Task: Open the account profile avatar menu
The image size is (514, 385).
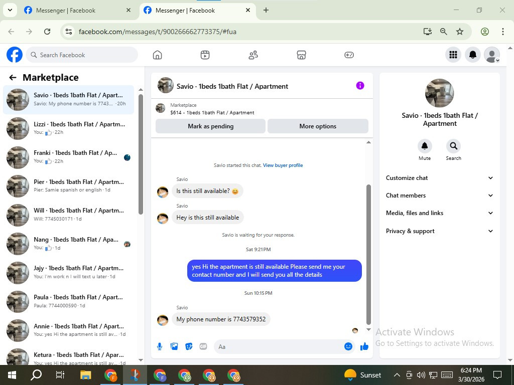Action: coord(492,55)
